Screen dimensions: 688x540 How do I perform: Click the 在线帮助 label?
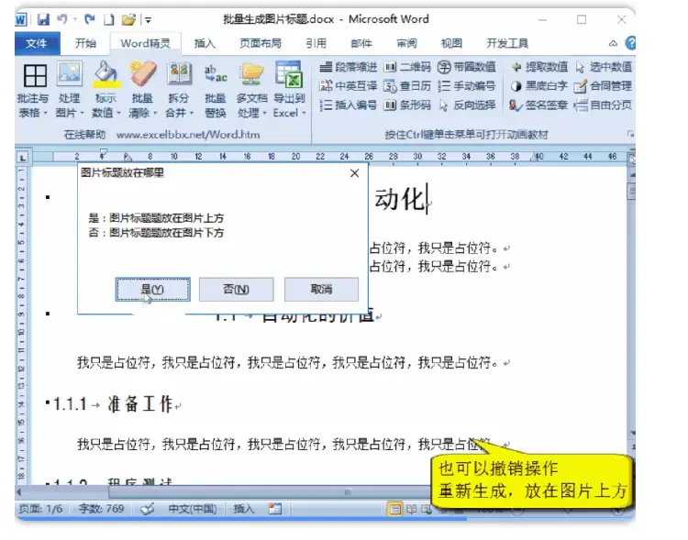84,135
